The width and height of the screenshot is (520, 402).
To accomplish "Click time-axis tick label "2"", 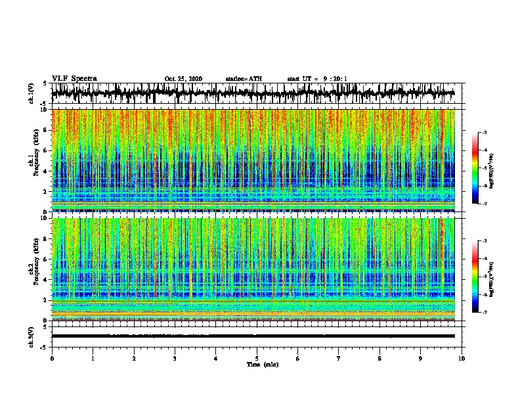I will tap(134, 359).
